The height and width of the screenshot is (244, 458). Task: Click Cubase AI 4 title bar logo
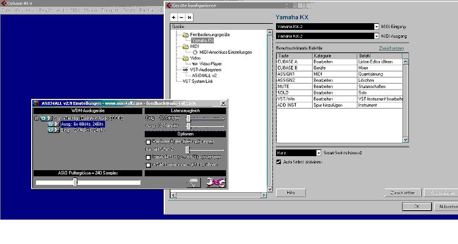pos(4,3)
